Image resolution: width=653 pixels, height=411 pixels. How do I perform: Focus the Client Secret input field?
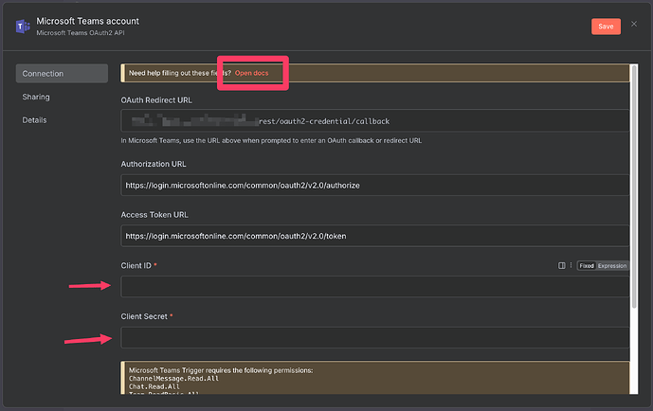click(374, 337)
